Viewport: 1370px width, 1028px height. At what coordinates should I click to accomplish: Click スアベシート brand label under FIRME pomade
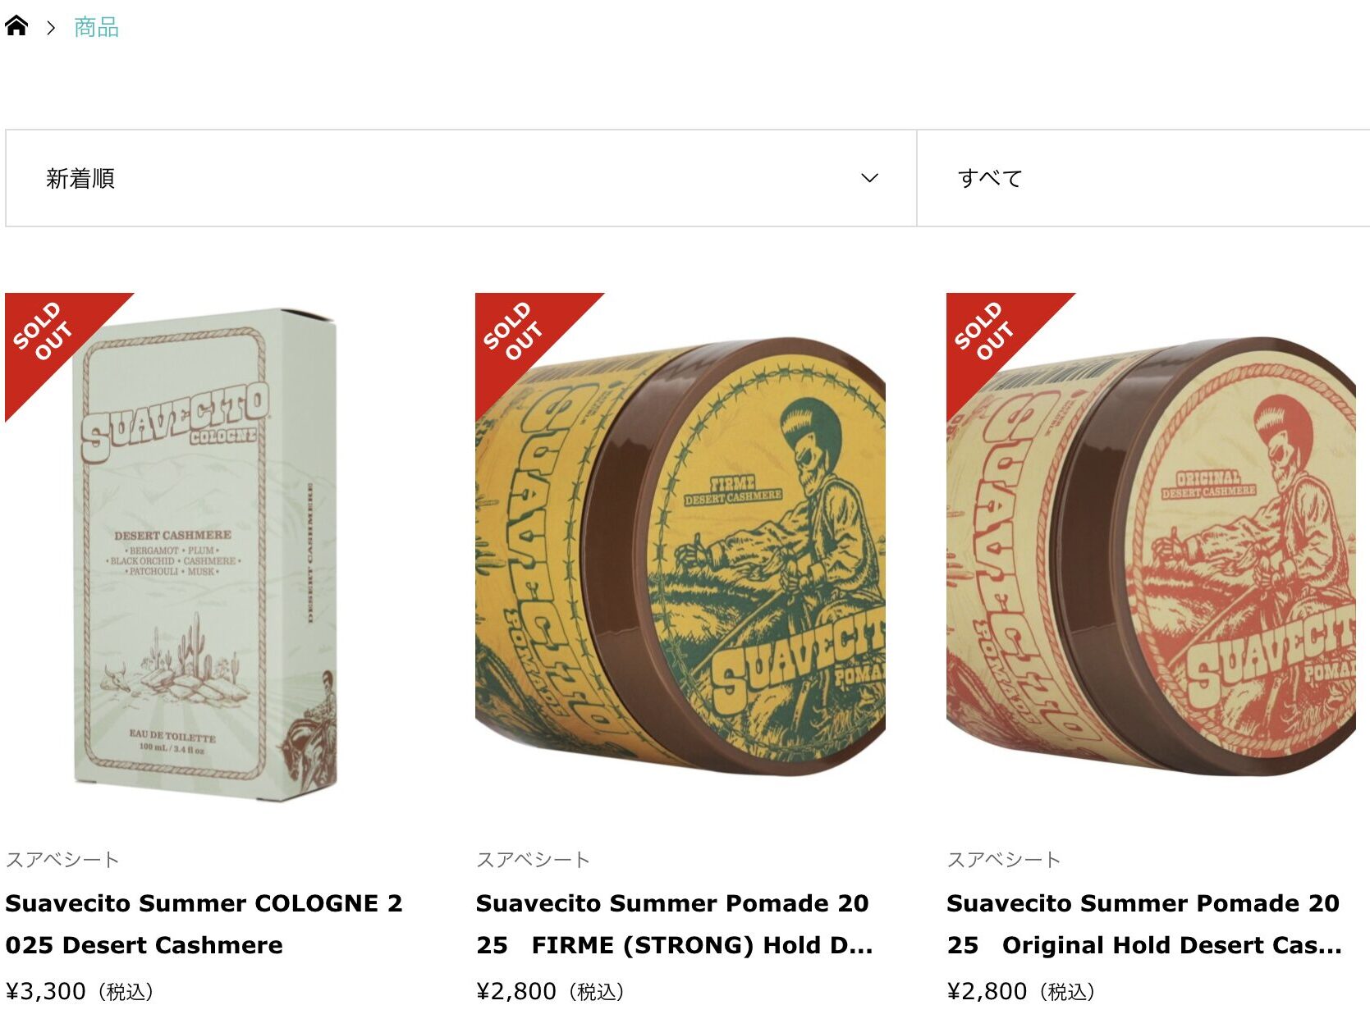533,860
